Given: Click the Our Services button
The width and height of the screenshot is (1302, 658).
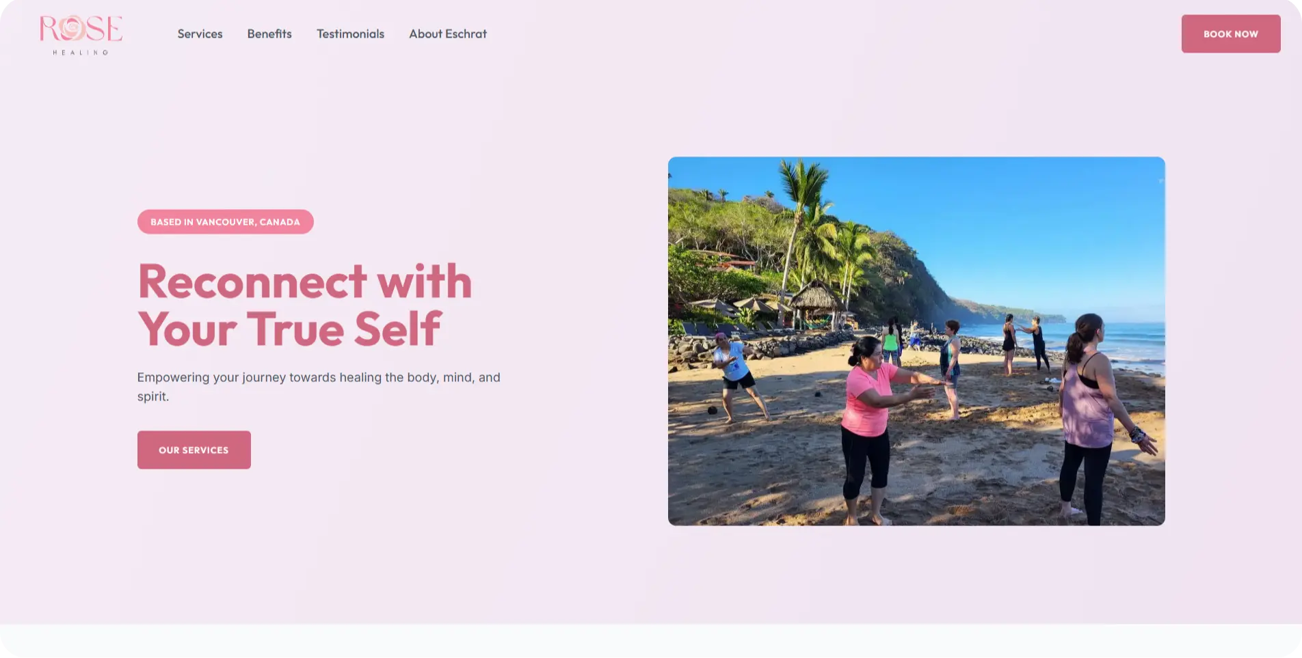Looking at the screenshot, I should coord(194,450).
